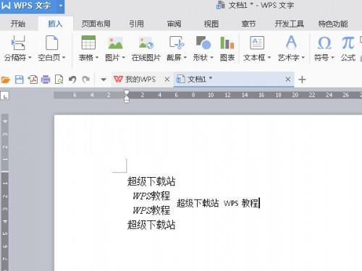Click the print preview icon
The image size is (362, 271).
click(x=59, y=79)
